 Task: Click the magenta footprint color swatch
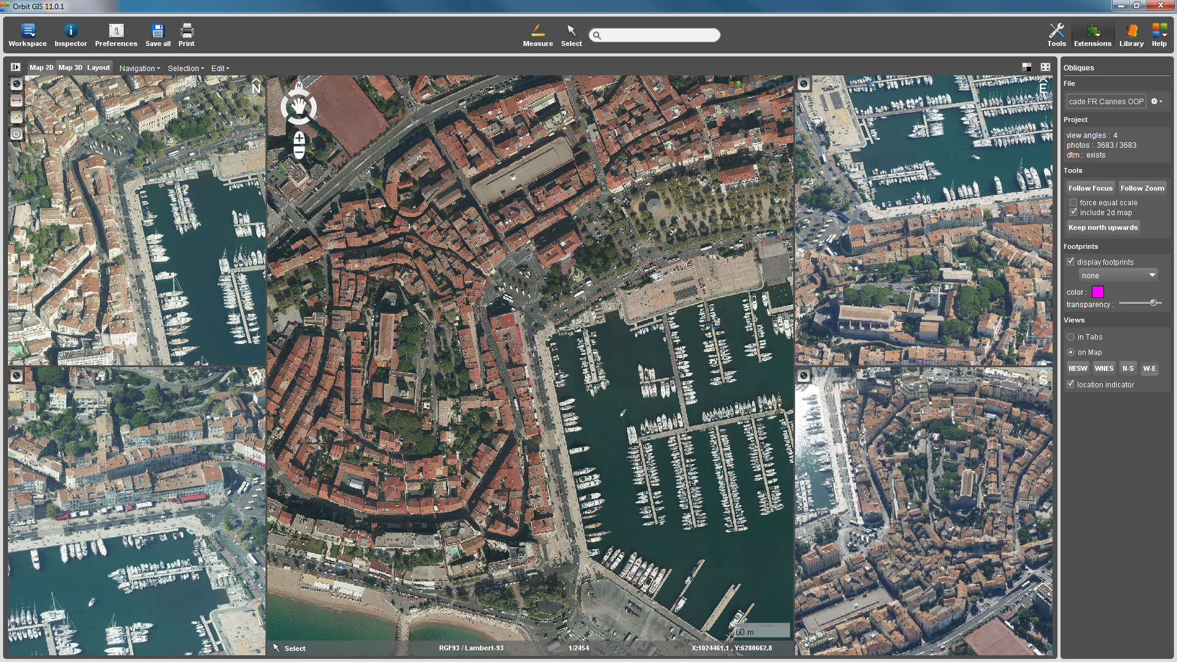[x=1097, y=292]
